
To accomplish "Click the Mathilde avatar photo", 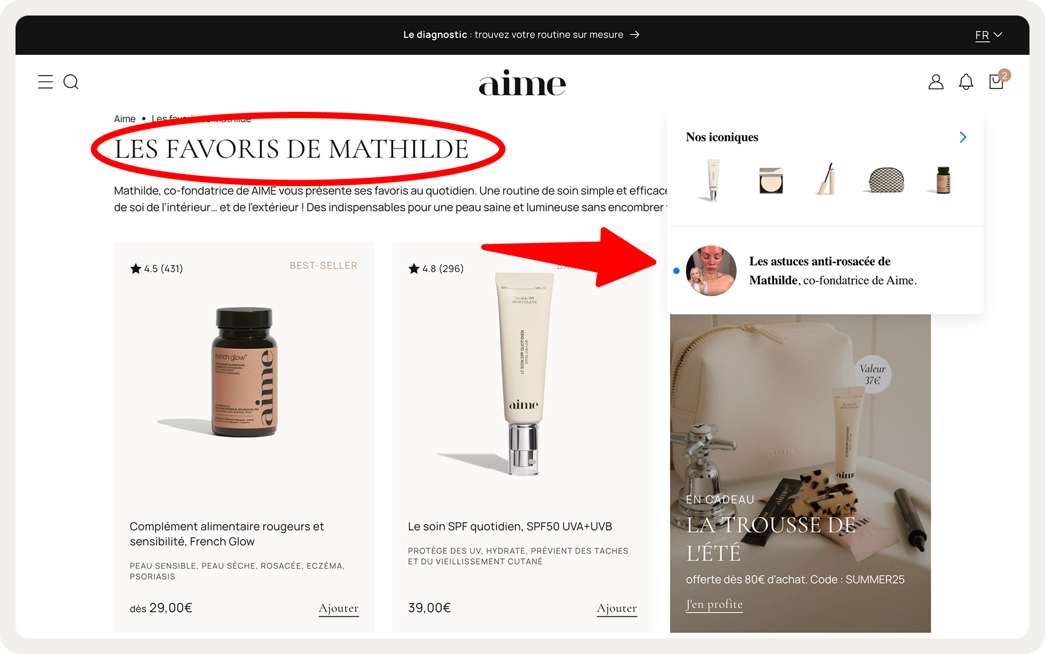I will click(x=711, y=271).
